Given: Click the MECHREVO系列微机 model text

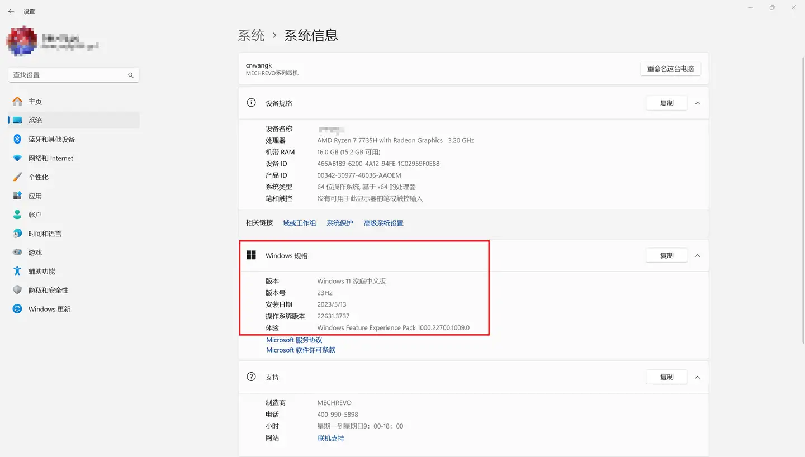Looking at the screenshot, I should 272,73.
